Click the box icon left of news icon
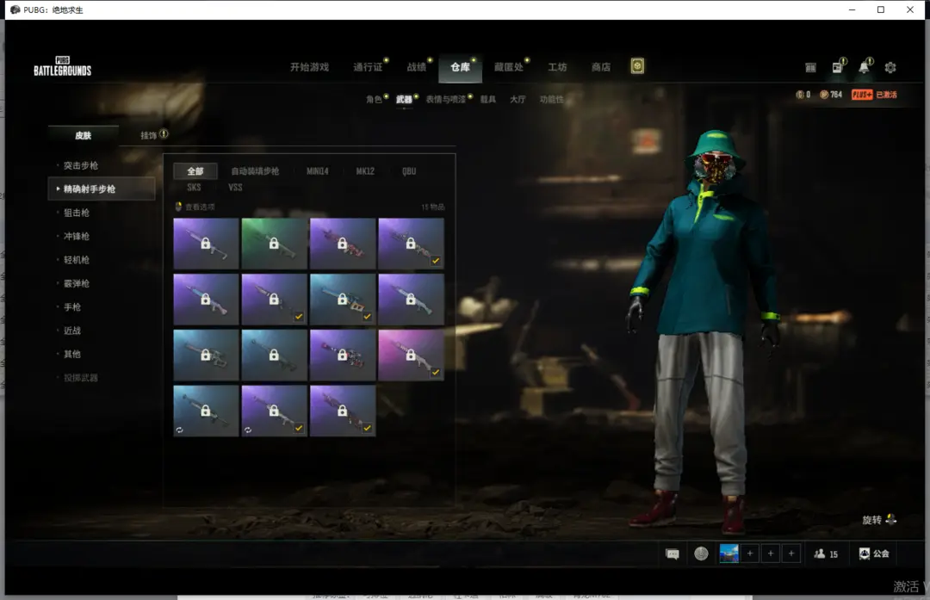 [811, 68]
